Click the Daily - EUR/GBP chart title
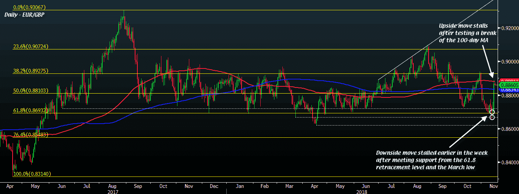This screenshot has height=194, width=519. point(25,15)
